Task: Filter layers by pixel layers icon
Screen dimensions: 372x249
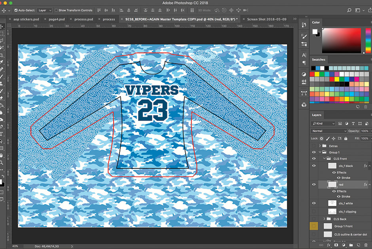Action: pyautogui.click(x=340, y=123)
